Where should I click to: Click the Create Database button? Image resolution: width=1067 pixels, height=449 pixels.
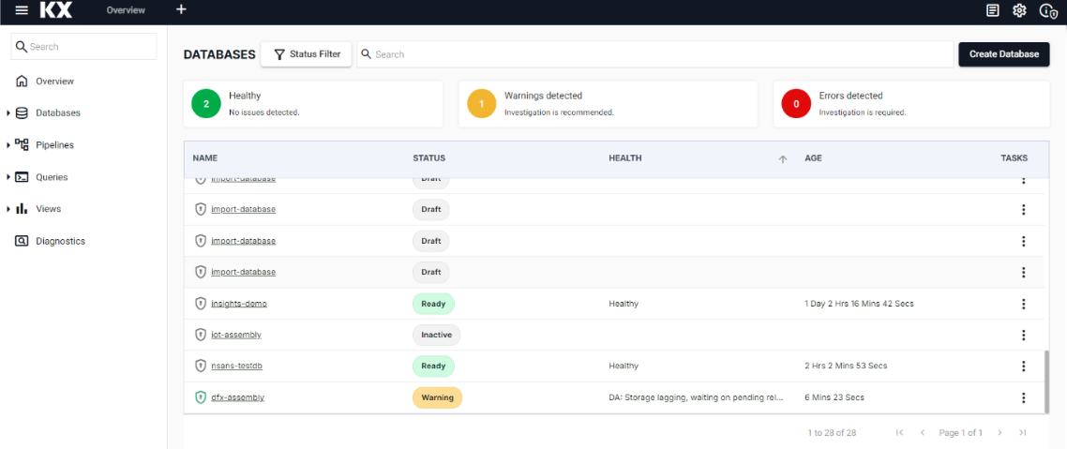pos(1004,54)
